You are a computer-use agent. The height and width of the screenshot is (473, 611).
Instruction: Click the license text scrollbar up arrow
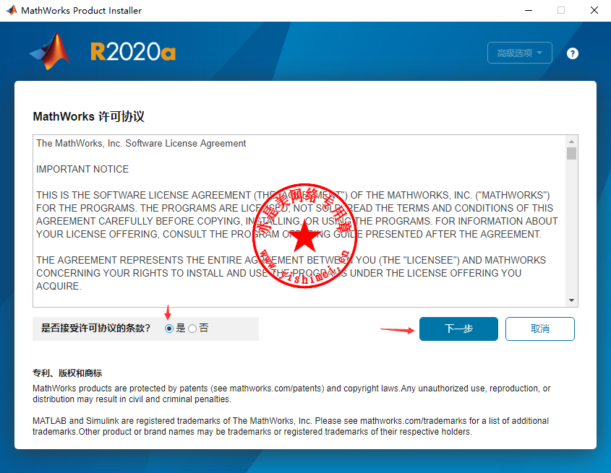point(571,142)
